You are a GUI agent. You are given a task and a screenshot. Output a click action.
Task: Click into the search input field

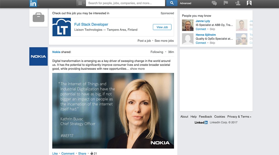point(125,3)
